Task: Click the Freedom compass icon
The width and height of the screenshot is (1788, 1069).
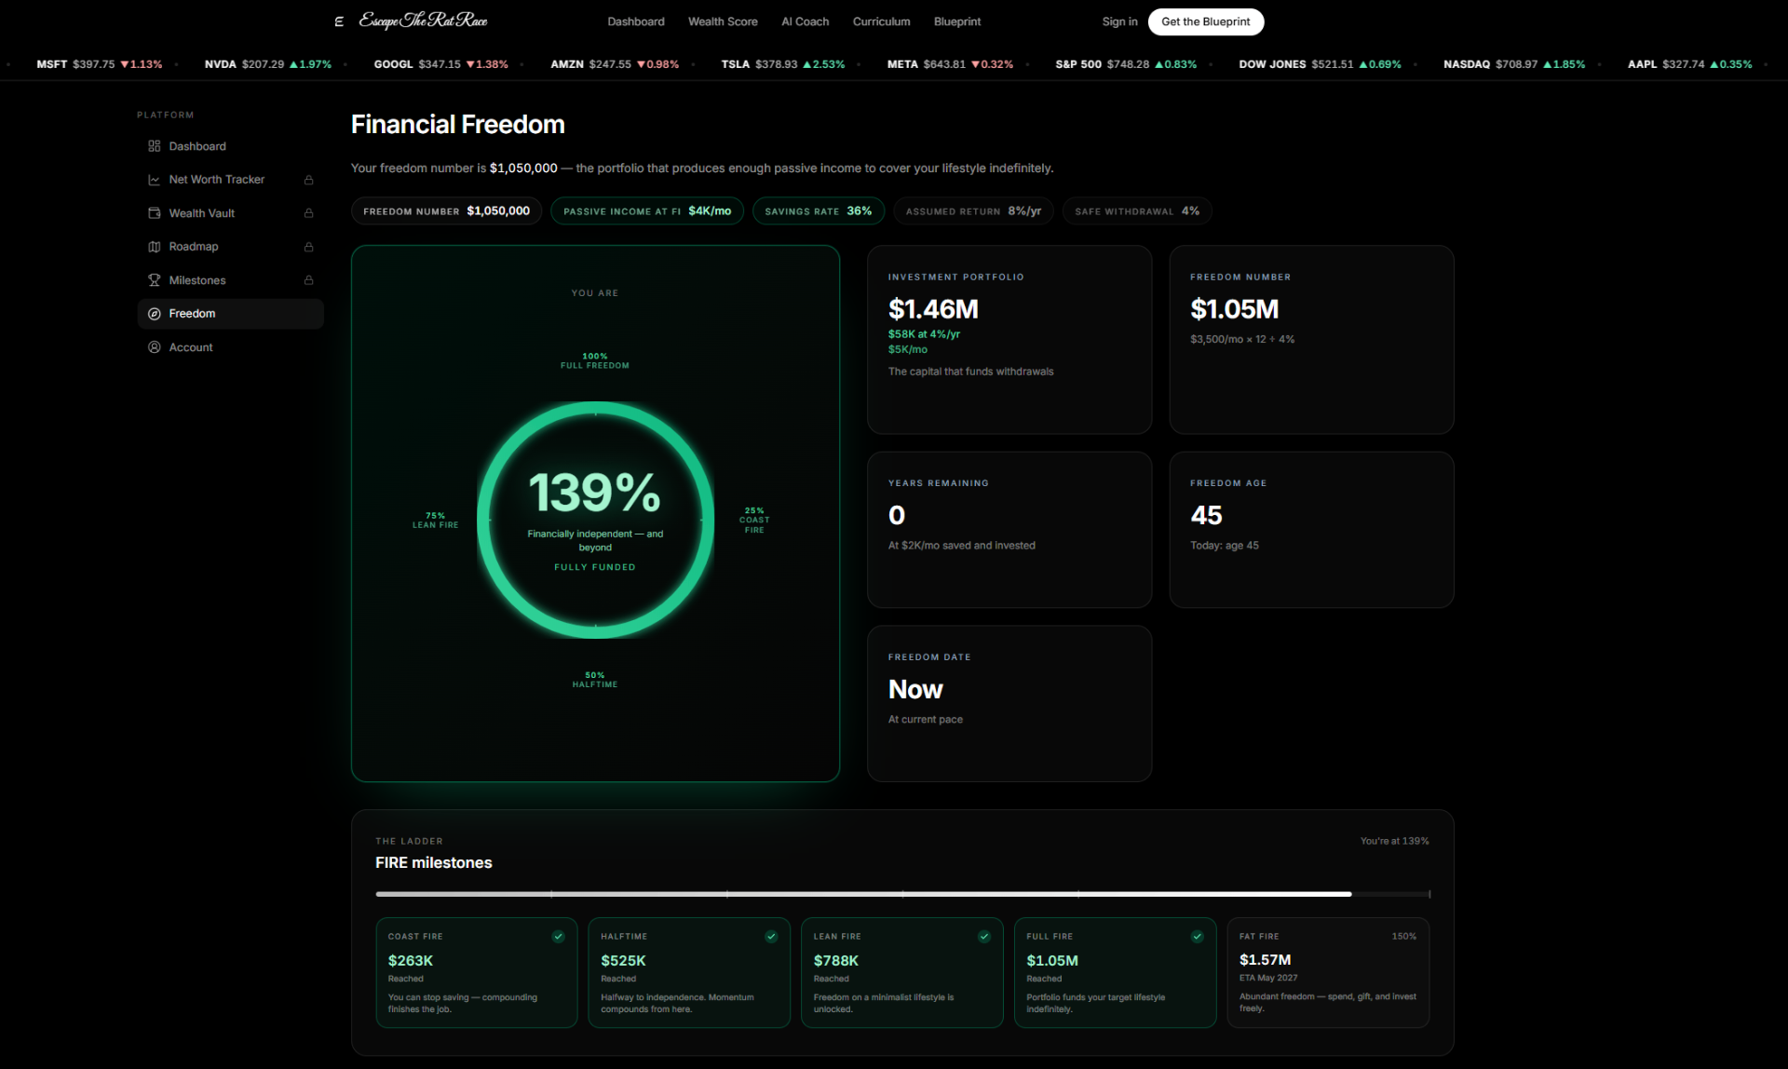Action: tap(155, 314)
